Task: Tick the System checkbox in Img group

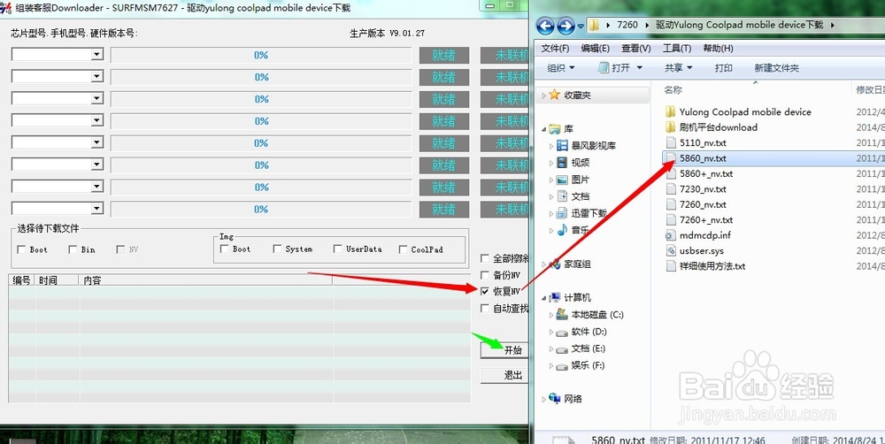Action: [276, 249]
